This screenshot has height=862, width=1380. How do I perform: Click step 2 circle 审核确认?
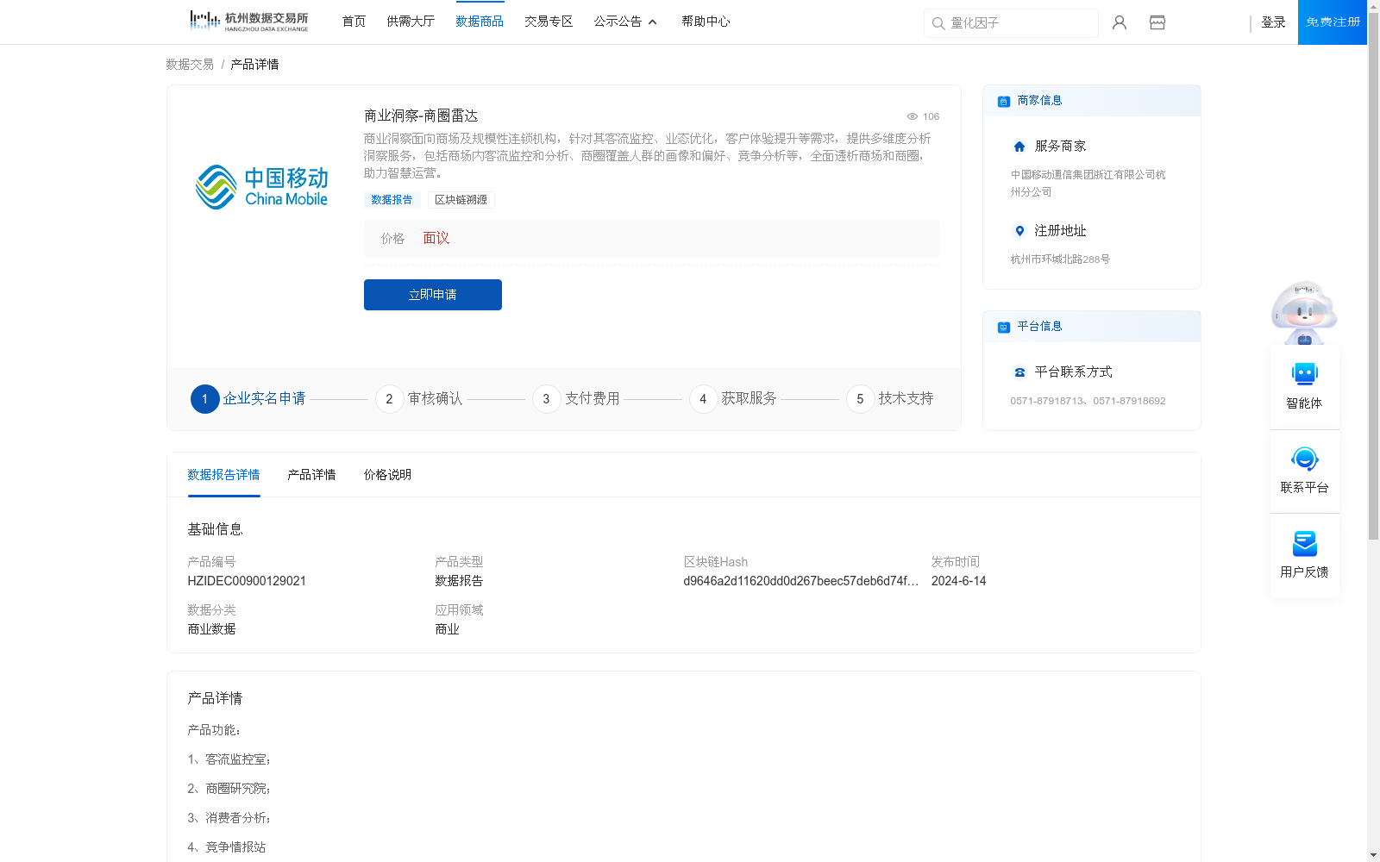point(389,399)
